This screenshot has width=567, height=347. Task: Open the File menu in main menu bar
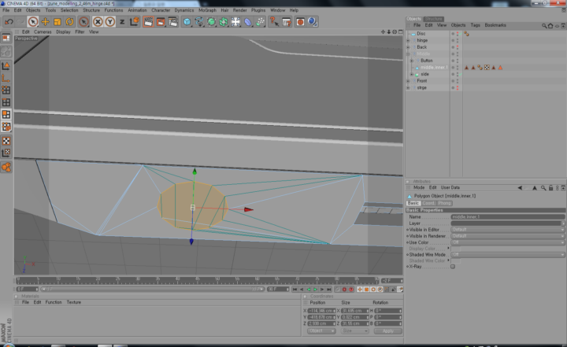(6, 10)
